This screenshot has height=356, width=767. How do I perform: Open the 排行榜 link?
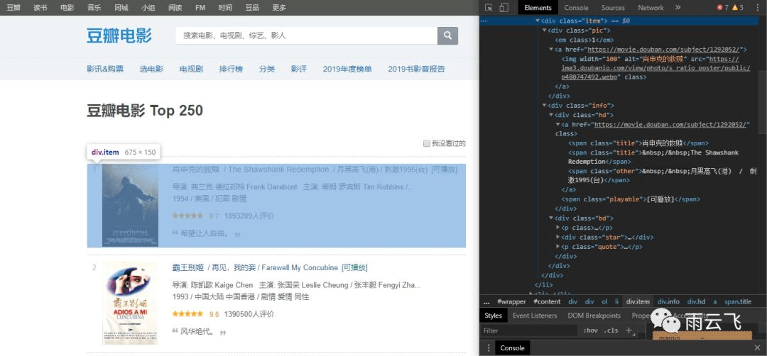click(231, 69)
